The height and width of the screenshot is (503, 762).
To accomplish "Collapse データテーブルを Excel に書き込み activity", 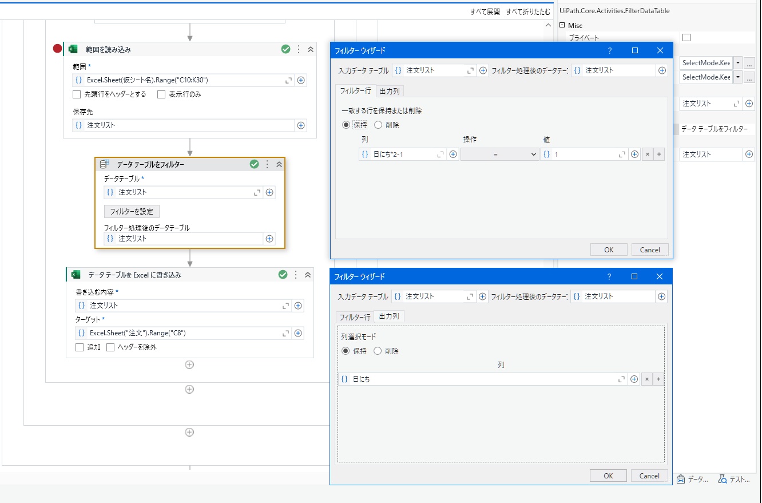I will point(308,275).
